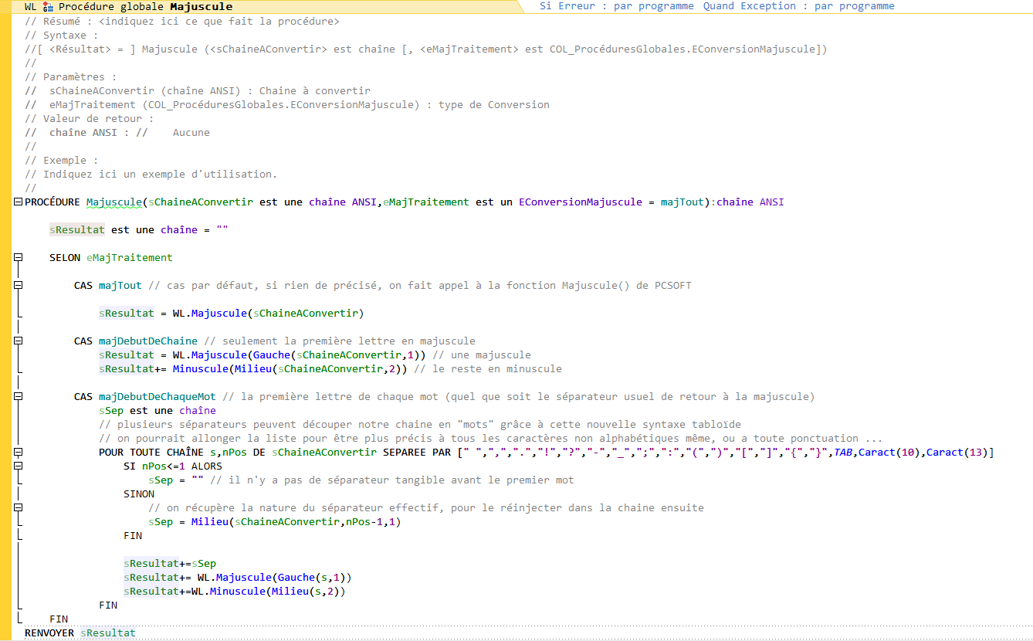The image size is (1033, 641).
Task: Click the "Indiquez ici un exemple d'utilisation" comment
Action: click(151, 175)
